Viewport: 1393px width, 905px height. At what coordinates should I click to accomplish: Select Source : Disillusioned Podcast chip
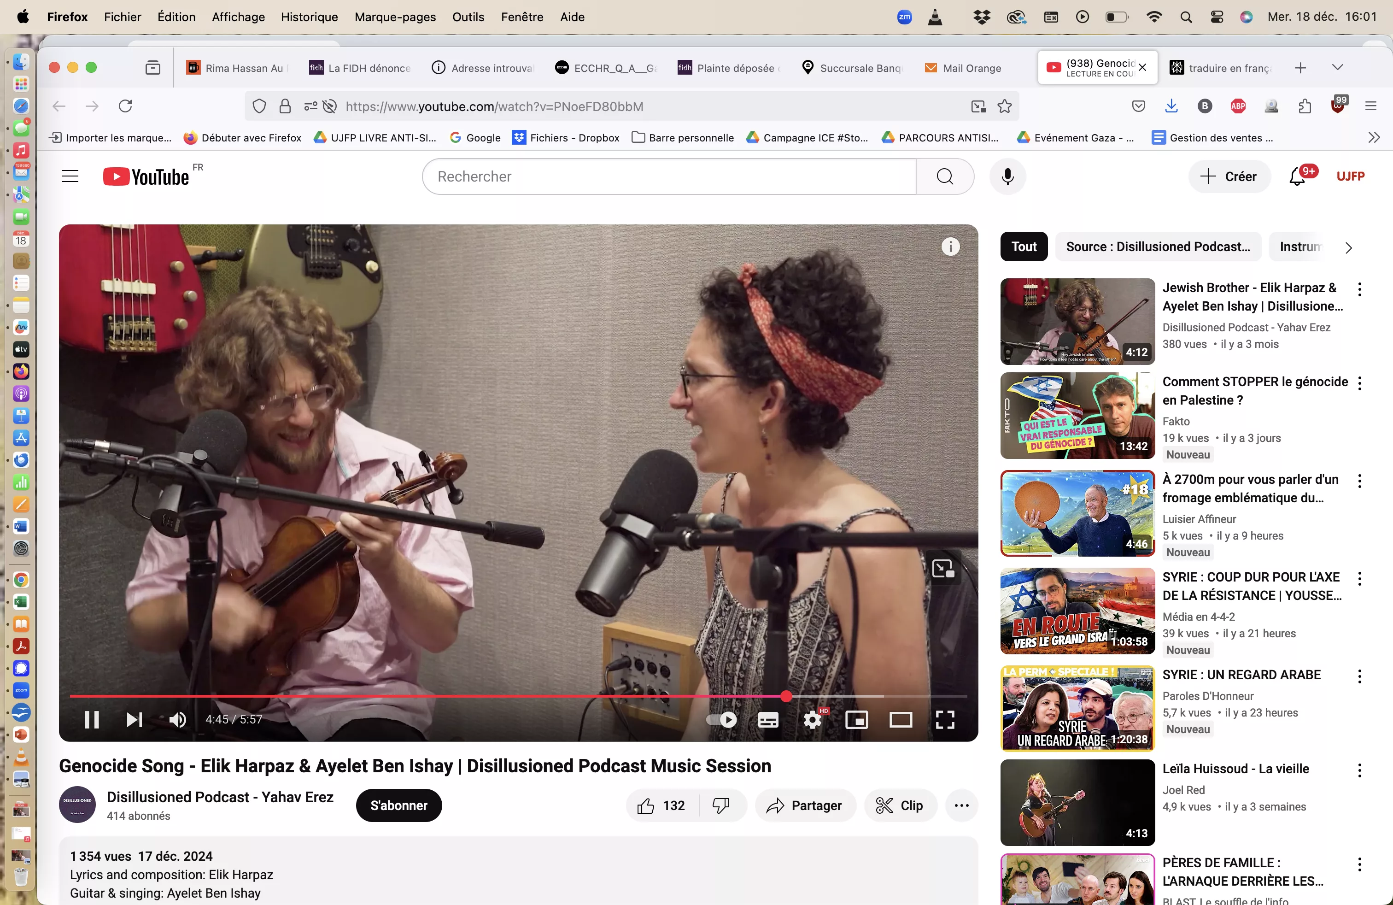(1158, 247)
